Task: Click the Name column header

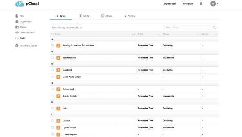Action: [58, 34]
